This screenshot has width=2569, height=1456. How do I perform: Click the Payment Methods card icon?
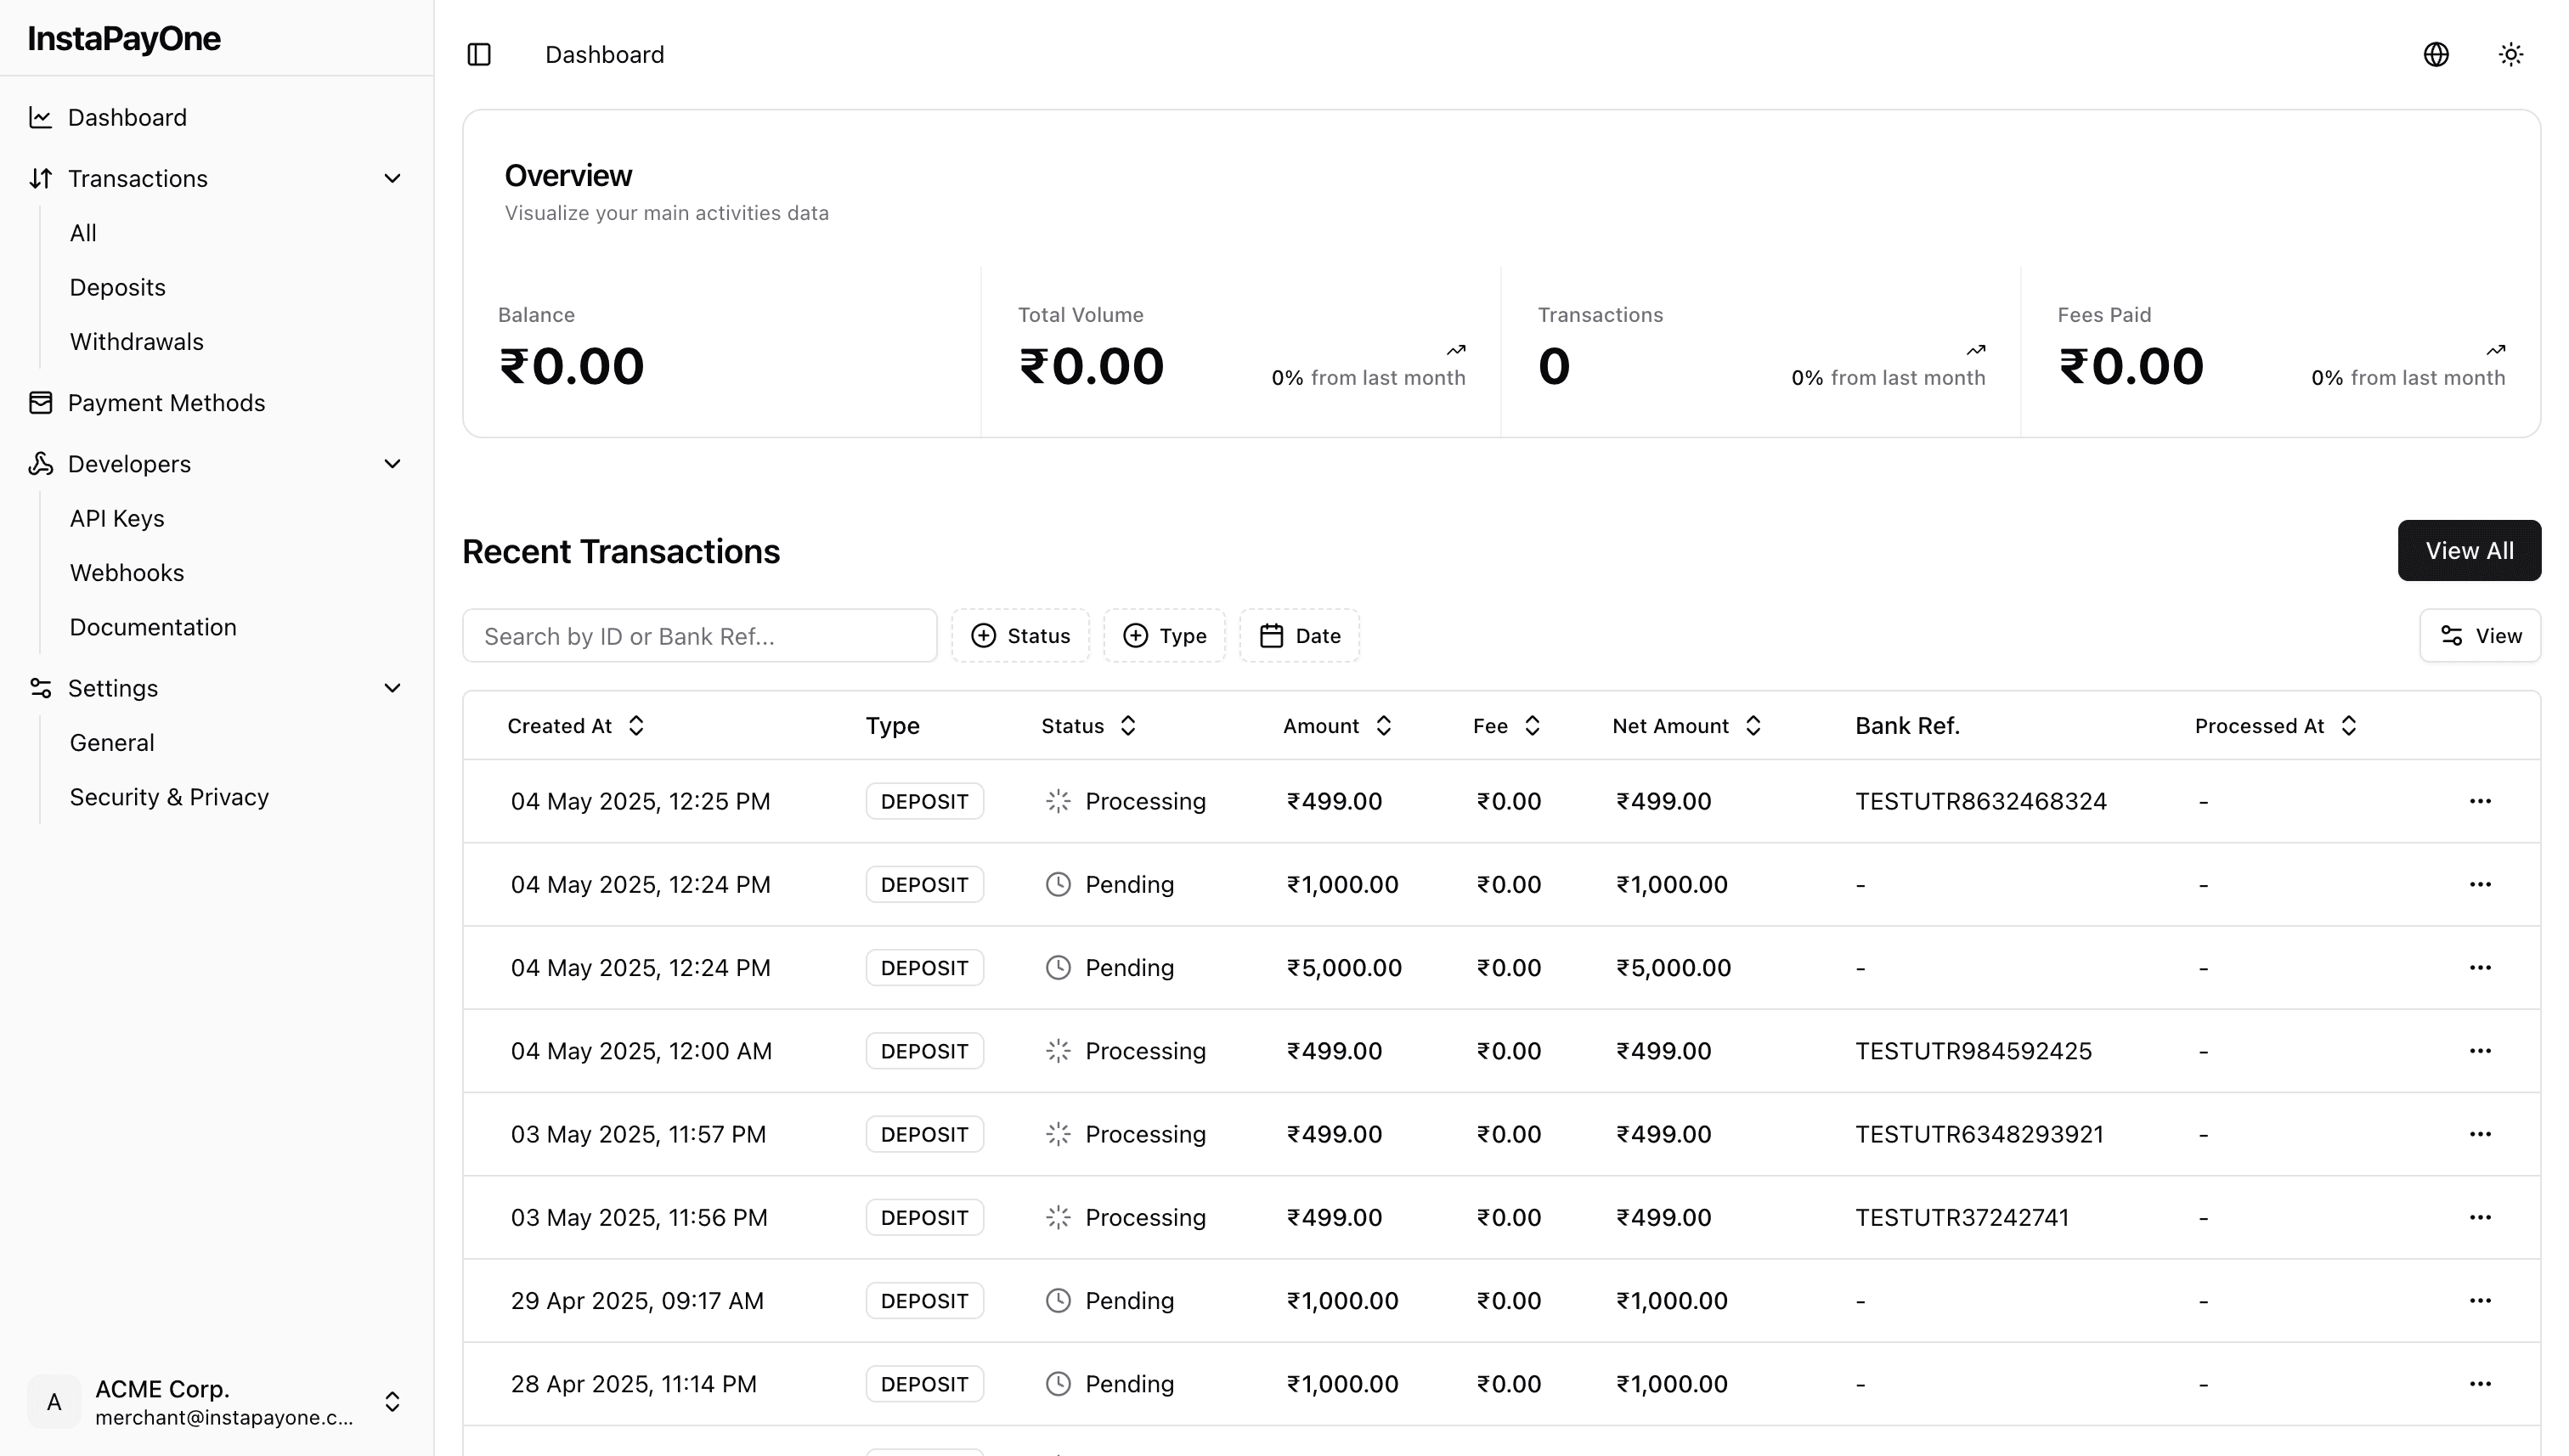(41, 403)
